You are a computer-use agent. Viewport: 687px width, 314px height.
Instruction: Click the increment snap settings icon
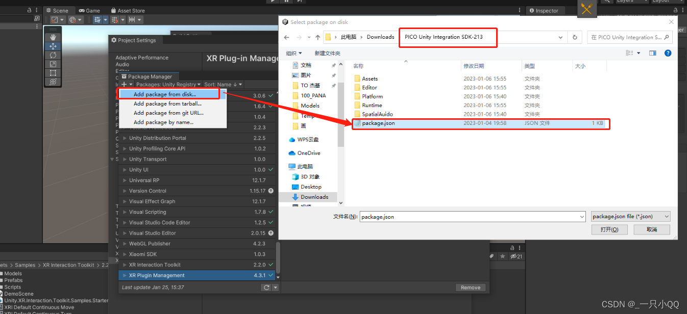click(132, 19)
